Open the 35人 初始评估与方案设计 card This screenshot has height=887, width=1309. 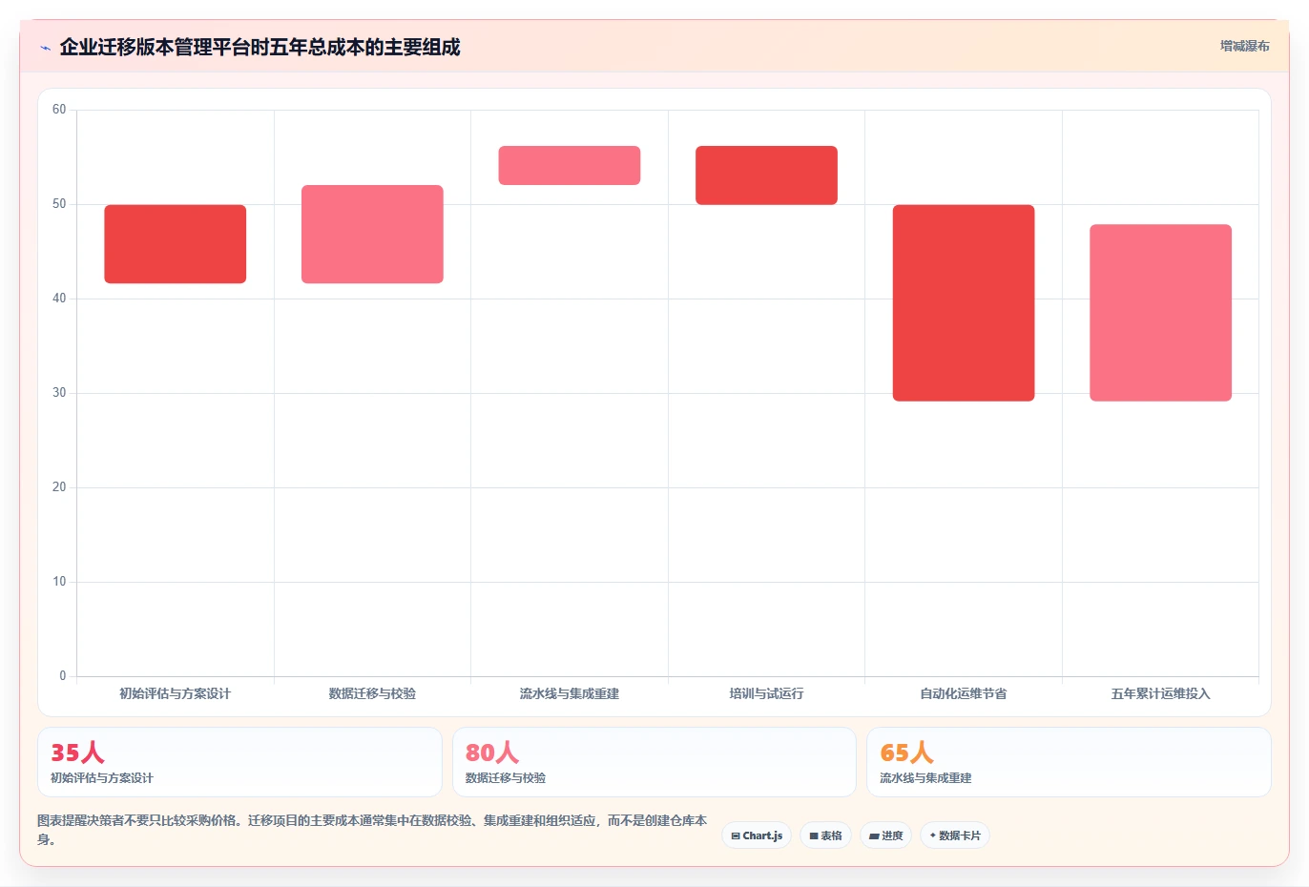coord(239,762)
